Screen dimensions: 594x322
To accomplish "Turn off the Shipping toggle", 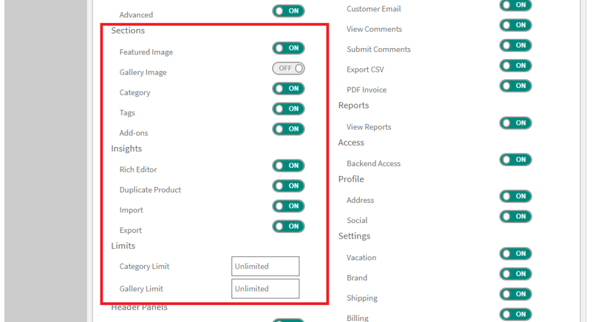I will tap(515, 294).
